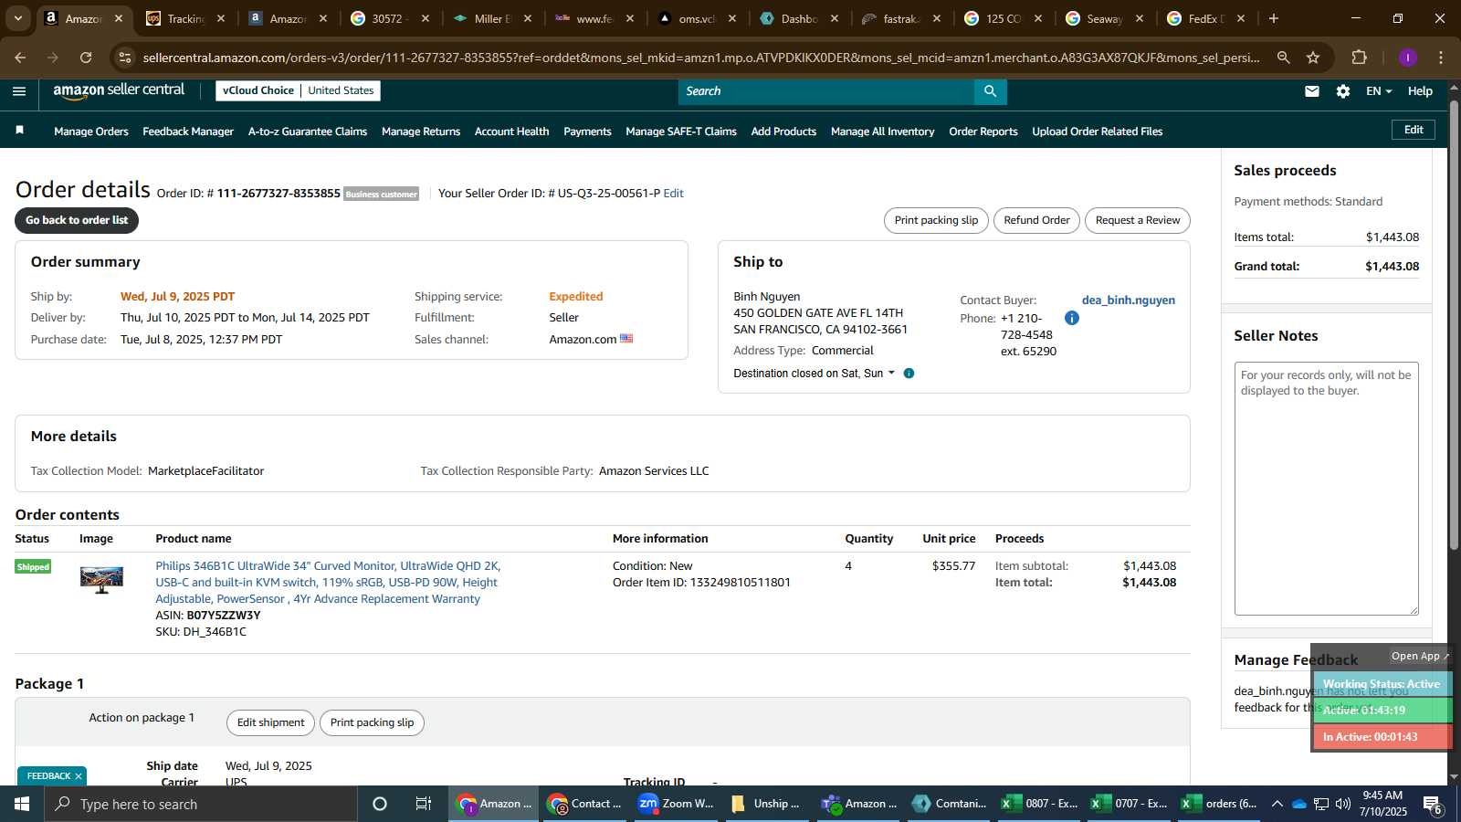
Task: Click browser back arrow
Action: (x=20, y=58)
